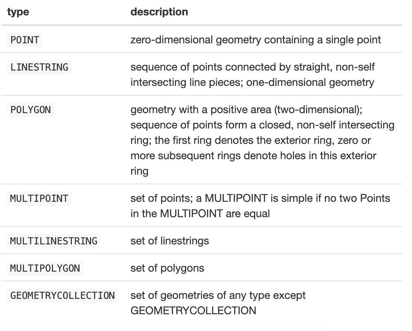This screenshot has height=331, width=412.
Task: Click the MULTIPOLYGON code label
Action: click(45, 268)
